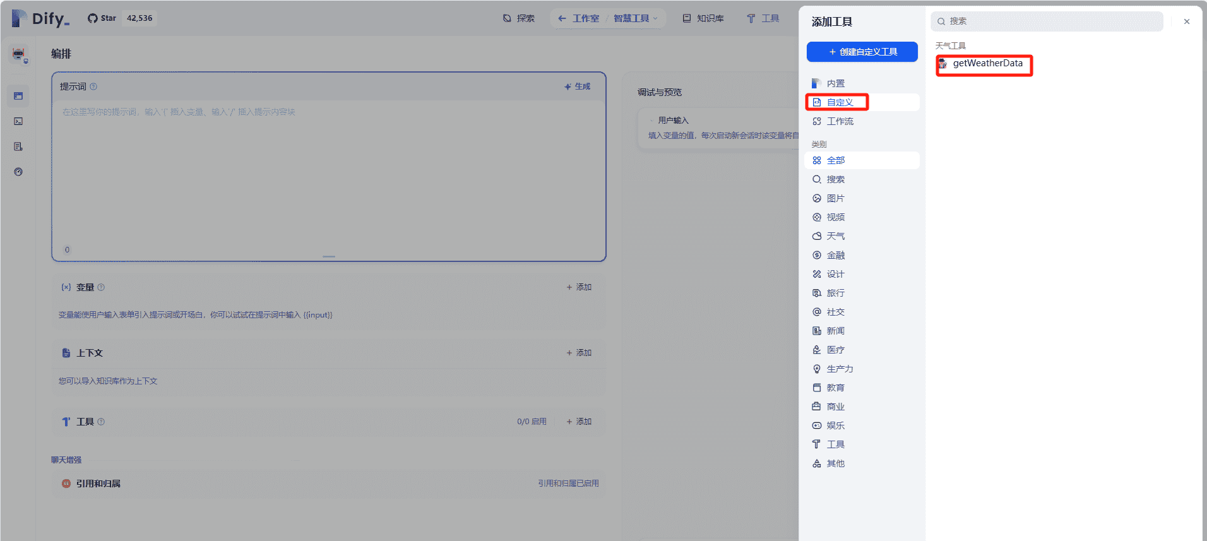
Task: Filter by 旅行 category
Action: [862, 293]
